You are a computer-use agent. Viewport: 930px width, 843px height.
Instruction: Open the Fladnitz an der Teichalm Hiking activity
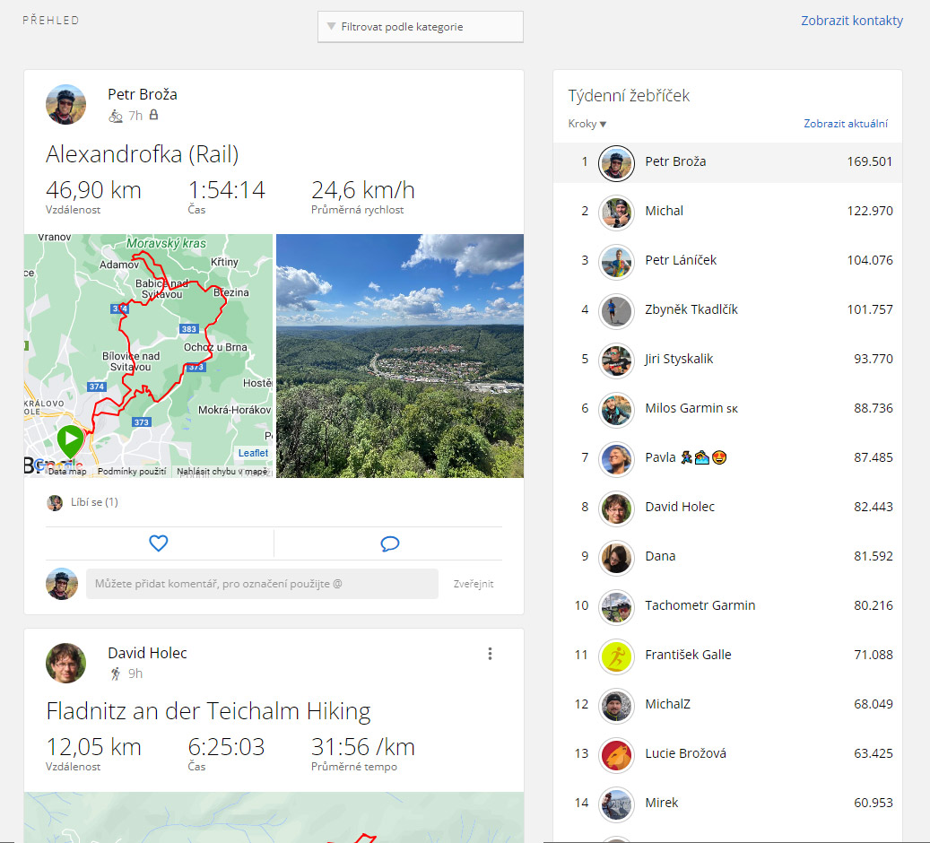[208, 710]
